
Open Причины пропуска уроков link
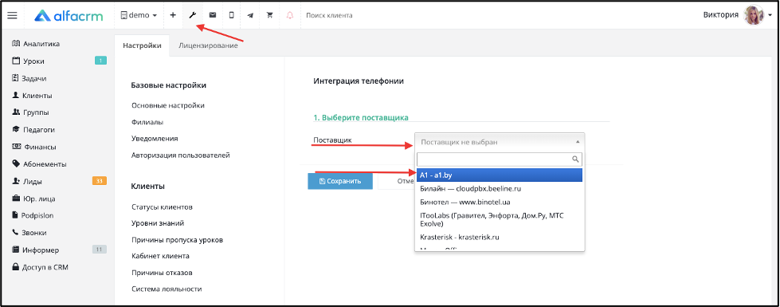coord(177,240)
